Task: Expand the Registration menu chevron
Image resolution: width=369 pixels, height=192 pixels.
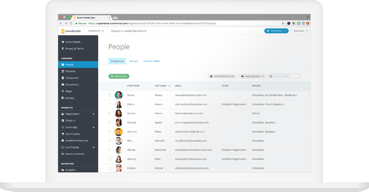Action: click(x=94, y=114)
